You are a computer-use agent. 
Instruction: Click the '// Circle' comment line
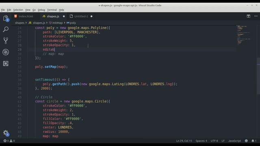pyautogui.click(x=43, y=97)
